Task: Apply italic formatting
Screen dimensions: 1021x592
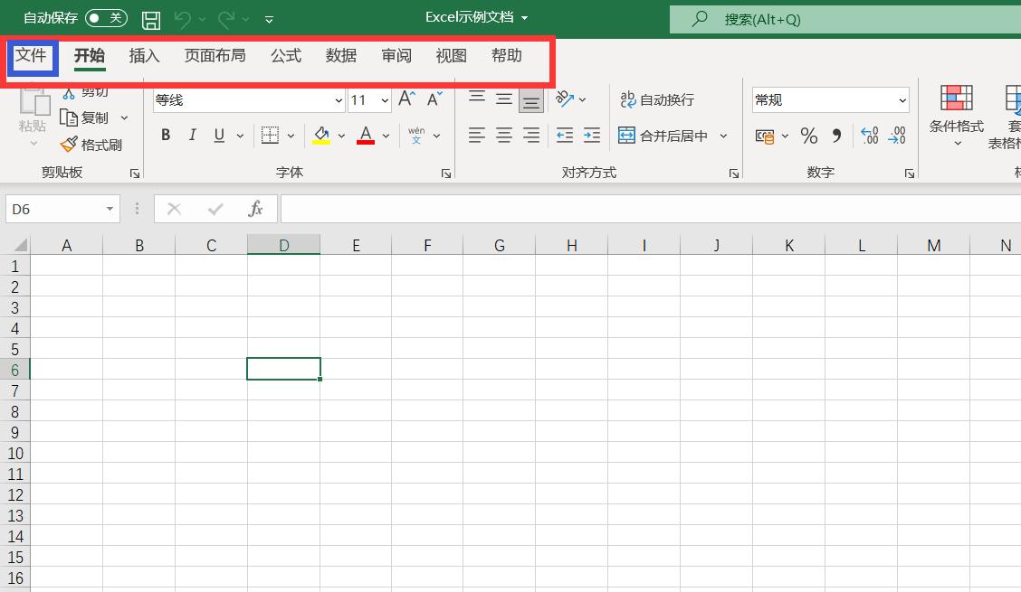Action: tap(192, 134)
